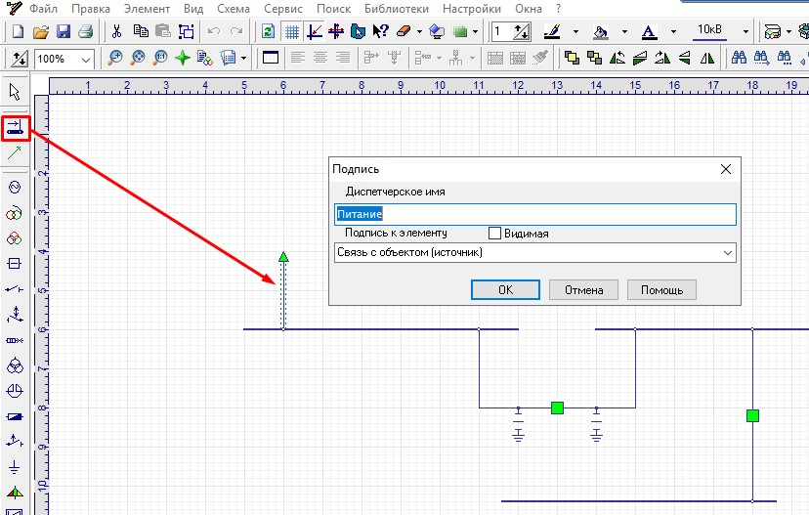Click the Save diskette icon

point(64,32)
